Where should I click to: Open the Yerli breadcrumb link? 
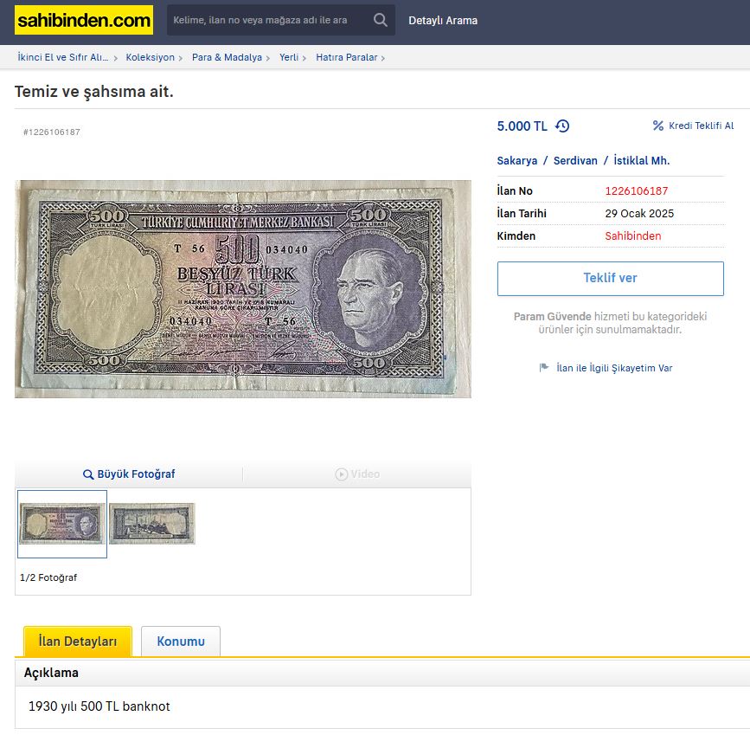coord(289,57)
